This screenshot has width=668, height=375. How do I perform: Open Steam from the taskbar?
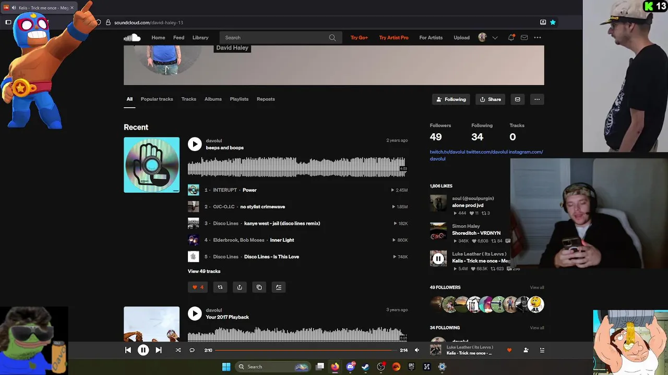click(365, 367)
